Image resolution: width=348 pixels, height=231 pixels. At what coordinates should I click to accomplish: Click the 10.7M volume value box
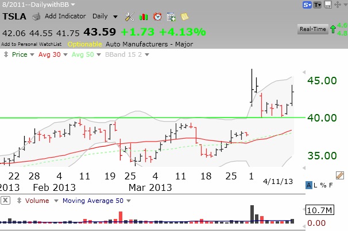[319, 210]
